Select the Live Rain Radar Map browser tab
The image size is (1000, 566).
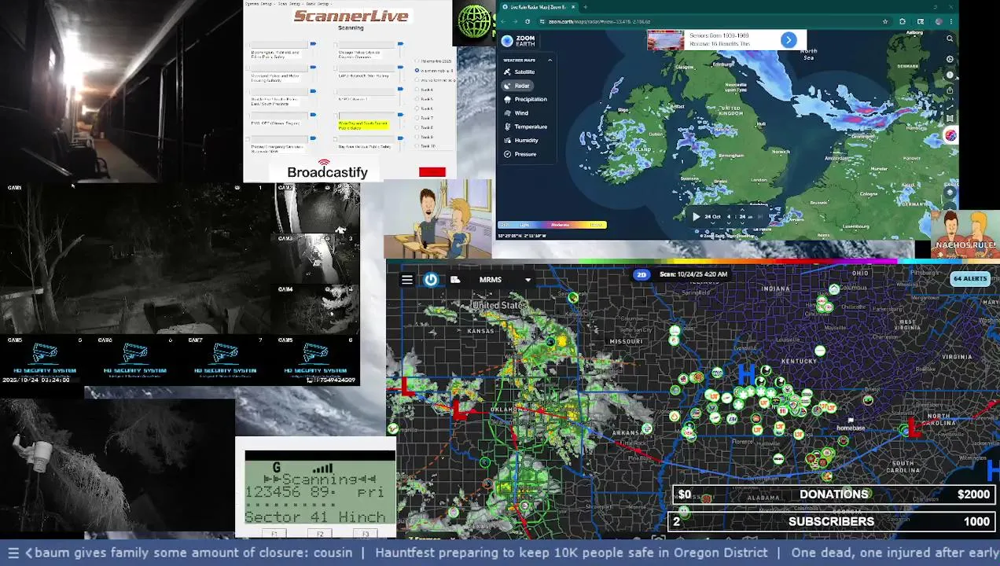[x=540, y=7]
